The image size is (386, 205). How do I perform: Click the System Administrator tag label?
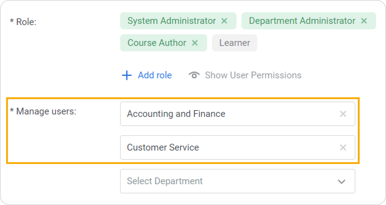(x=172, y=21)
